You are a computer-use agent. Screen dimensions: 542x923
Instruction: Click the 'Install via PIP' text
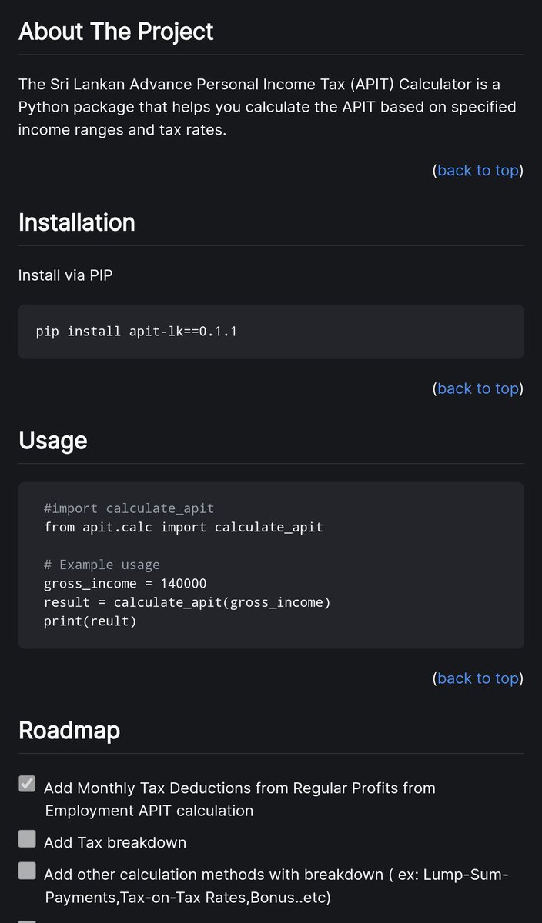point(65,274)
